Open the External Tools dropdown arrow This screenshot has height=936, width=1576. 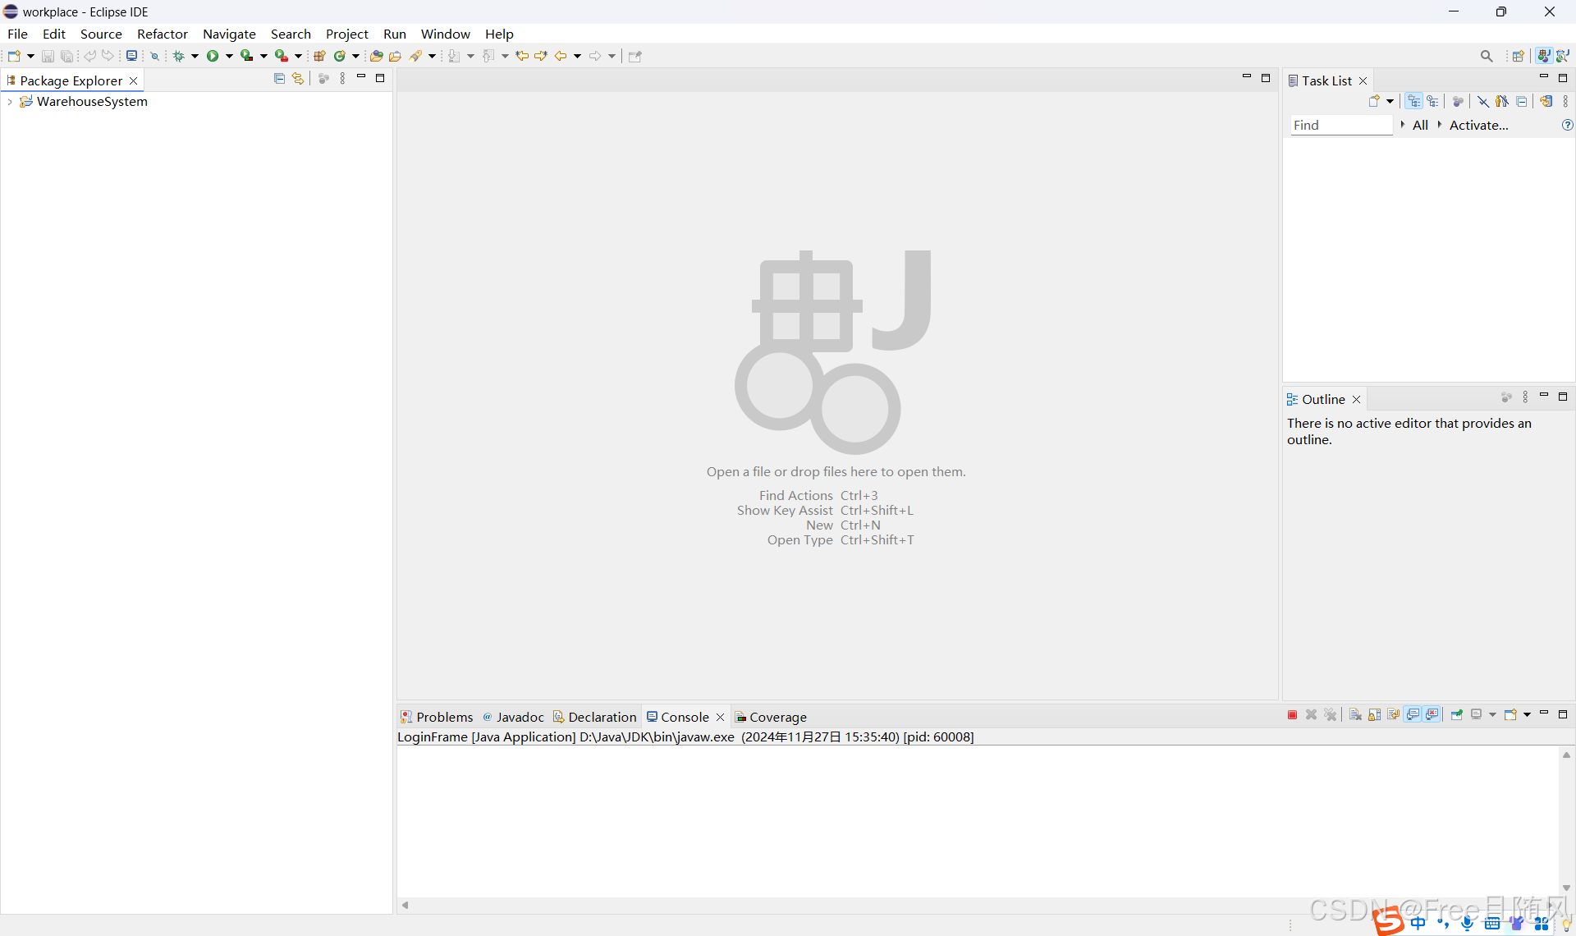(x=298, y=56)
